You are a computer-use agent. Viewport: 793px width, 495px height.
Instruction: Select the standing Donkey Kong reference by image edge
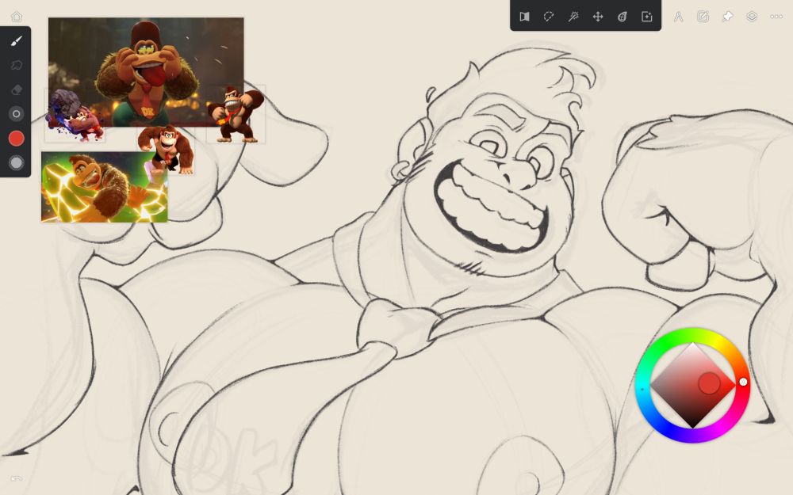point(236,115)
